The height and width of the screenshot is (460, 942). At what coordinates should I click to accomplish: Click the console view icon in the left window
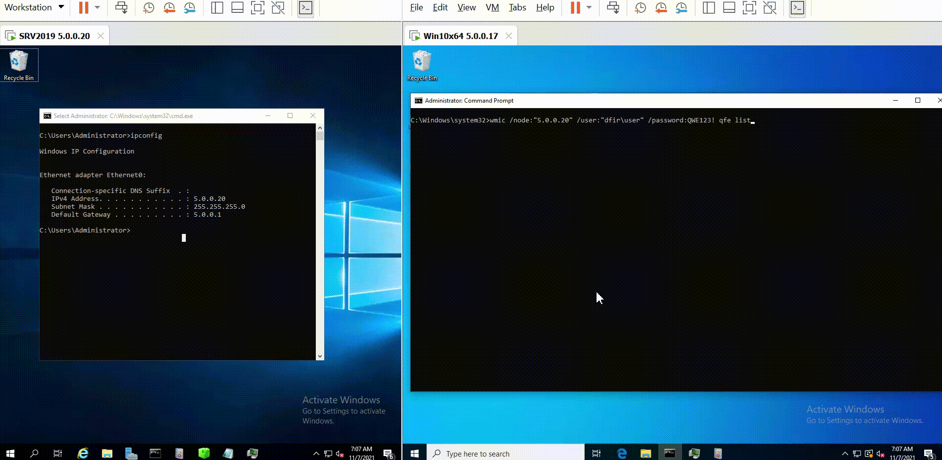[306, 7]
